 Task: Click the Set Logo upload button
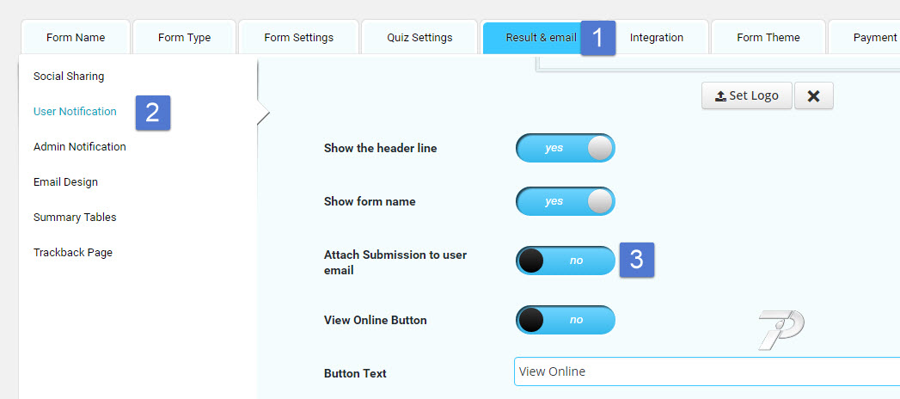(x=746, y=96)
